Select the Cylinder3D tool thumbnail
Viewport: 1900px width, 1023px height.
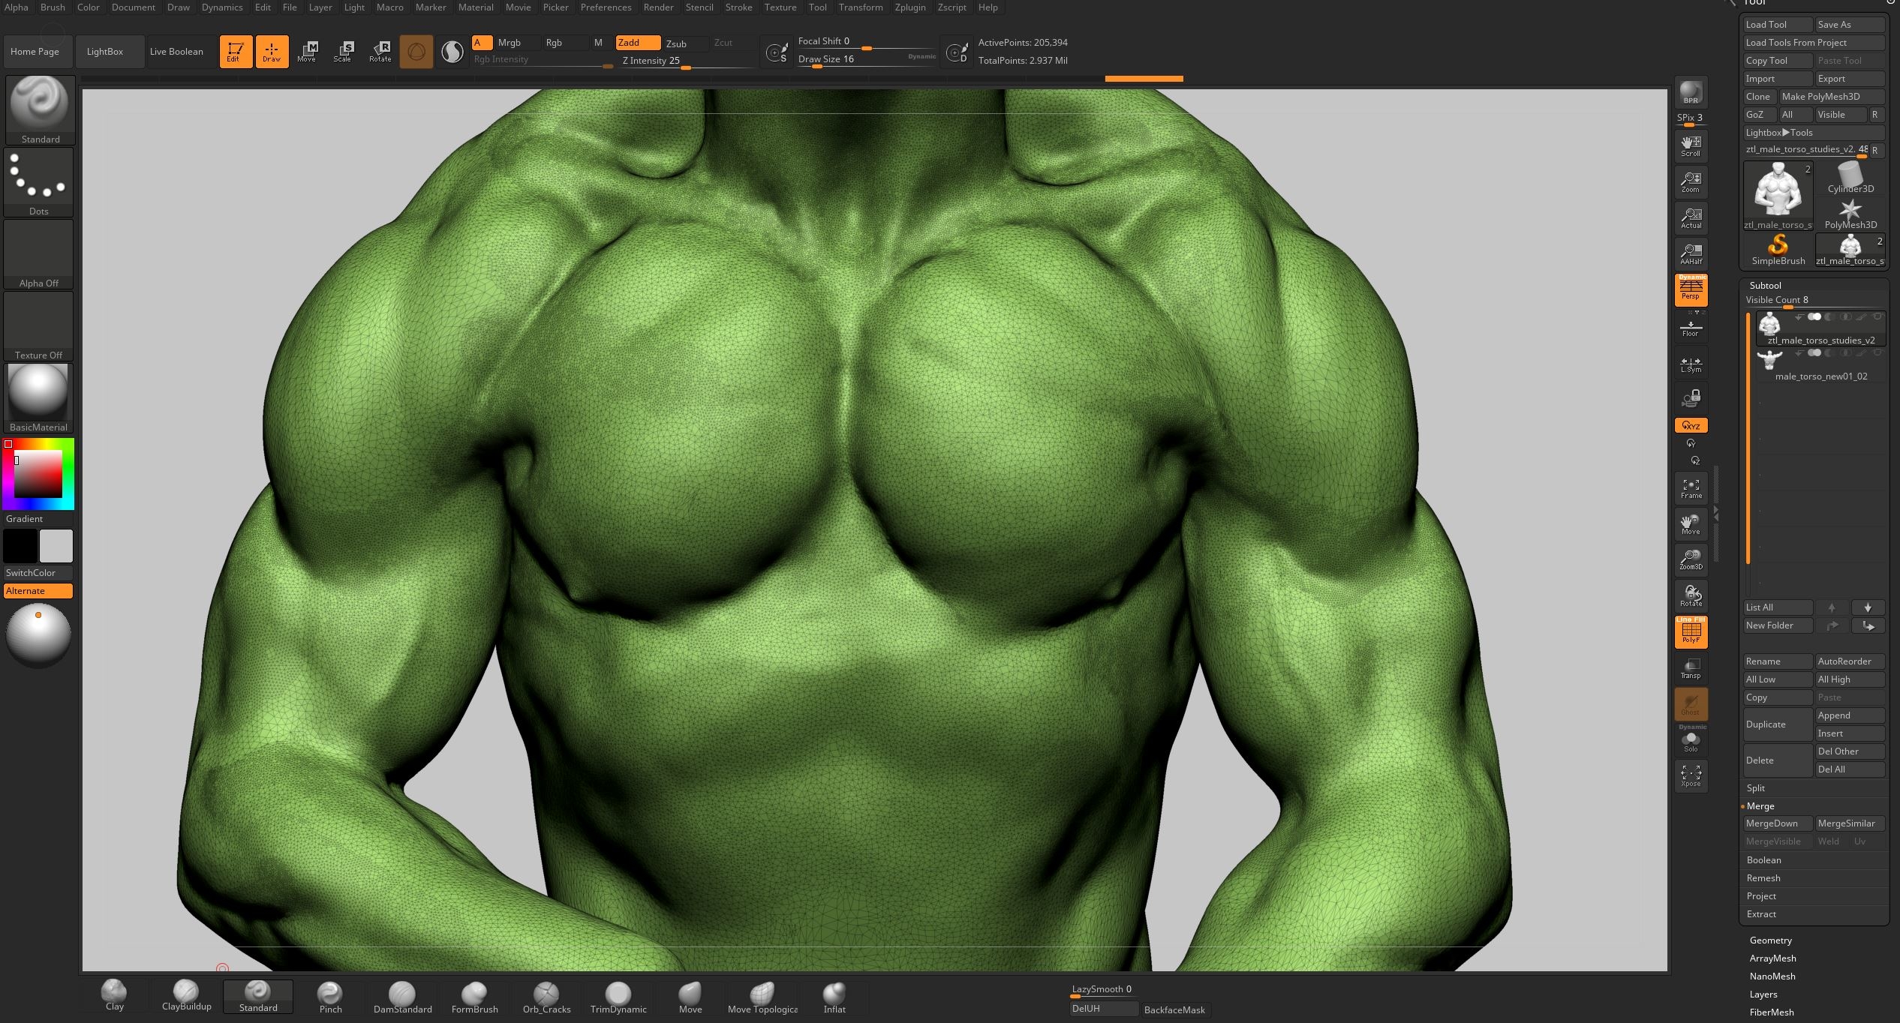(x=1850, y=178)
